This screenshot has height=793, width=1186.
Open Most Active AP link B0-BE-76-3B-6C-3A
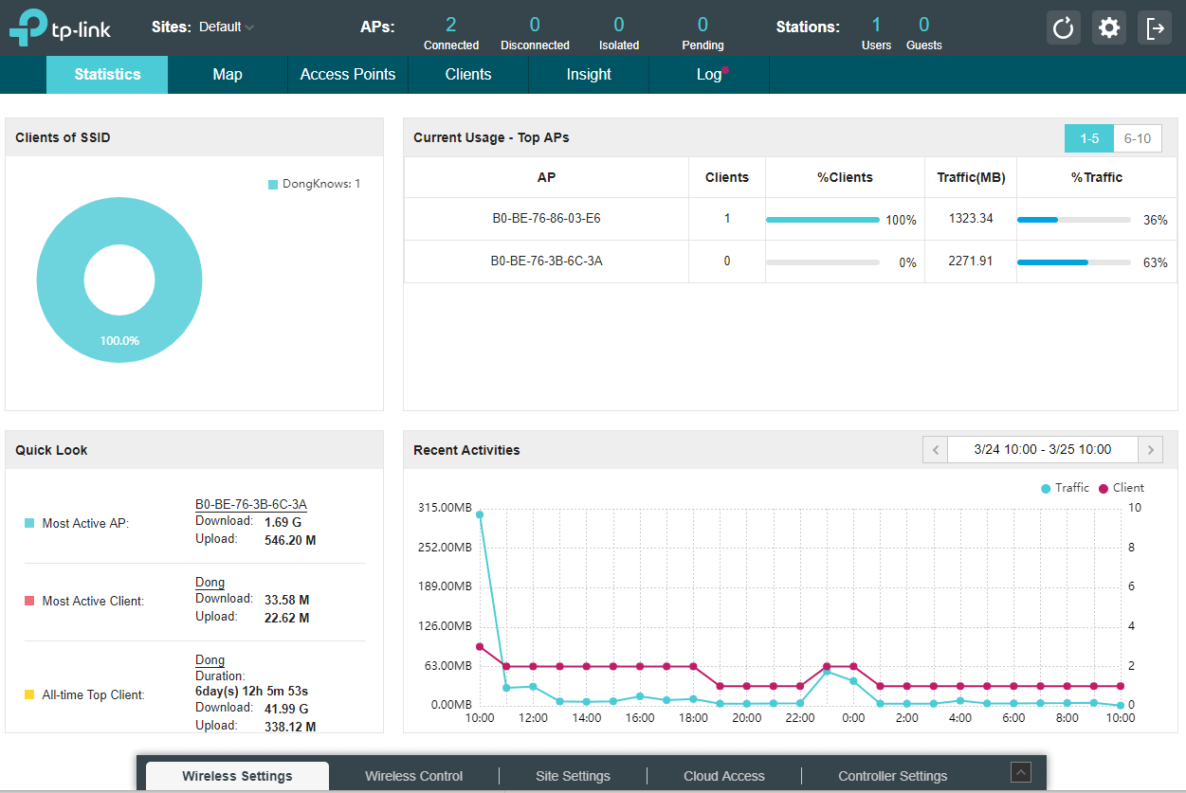click(250, 504)
